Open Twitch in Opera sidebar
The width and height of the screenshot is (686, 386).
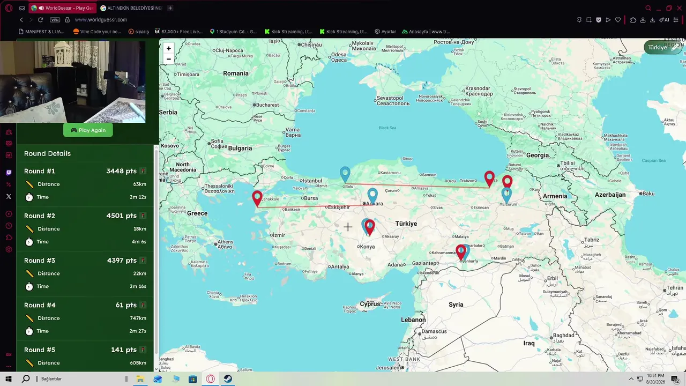coord(9,173)
